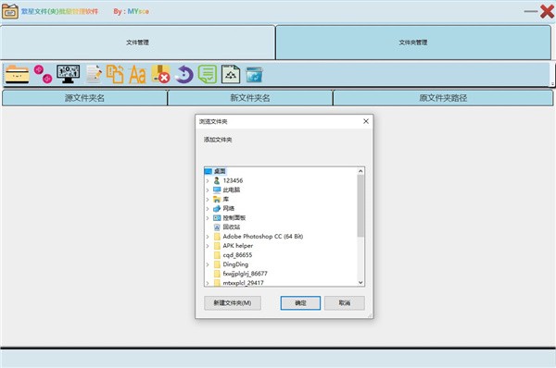The height and width of the screenshot is (368, 556).
Task: Expand the 网络 tree node
Action: (x=208, y=208)
